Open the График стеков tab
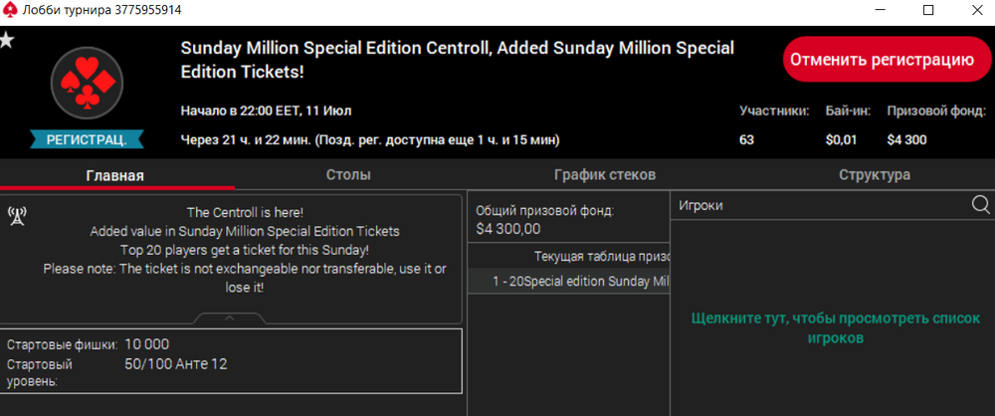This screenshot has height=416, width=995. [x=605, y=175]
